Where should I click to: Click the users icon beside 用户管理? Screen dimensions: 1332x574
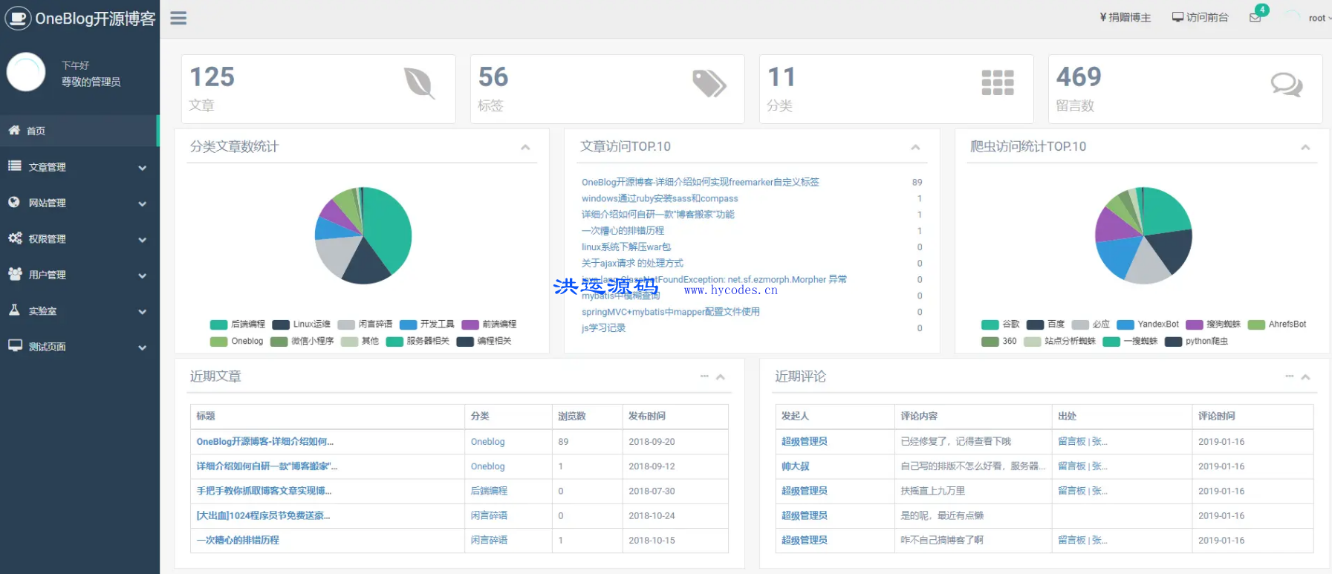(x=15, y=274)
